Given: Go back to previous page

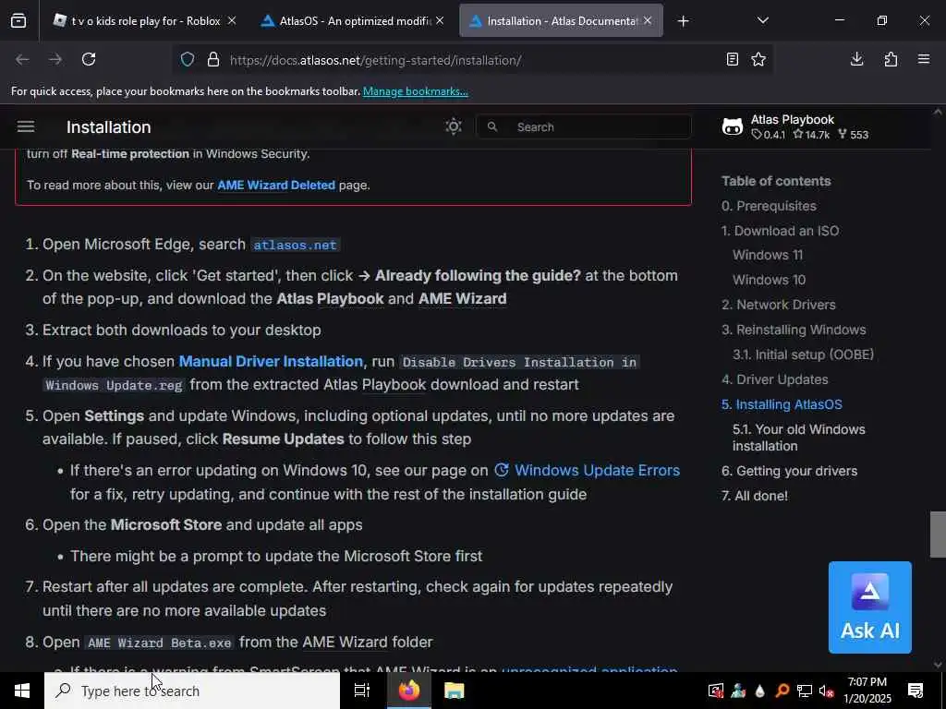Looking at the screenshot, I should (x=22, y=60).
